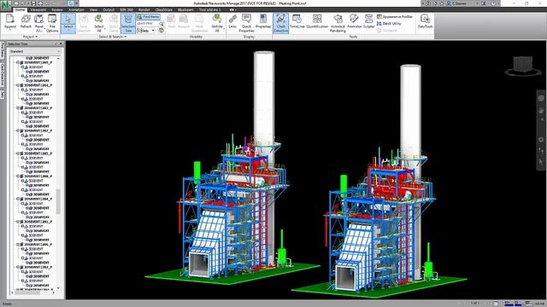The image size is (547, 307).
Task: Expand the Project panel dropdown
Action: (36, 37)
